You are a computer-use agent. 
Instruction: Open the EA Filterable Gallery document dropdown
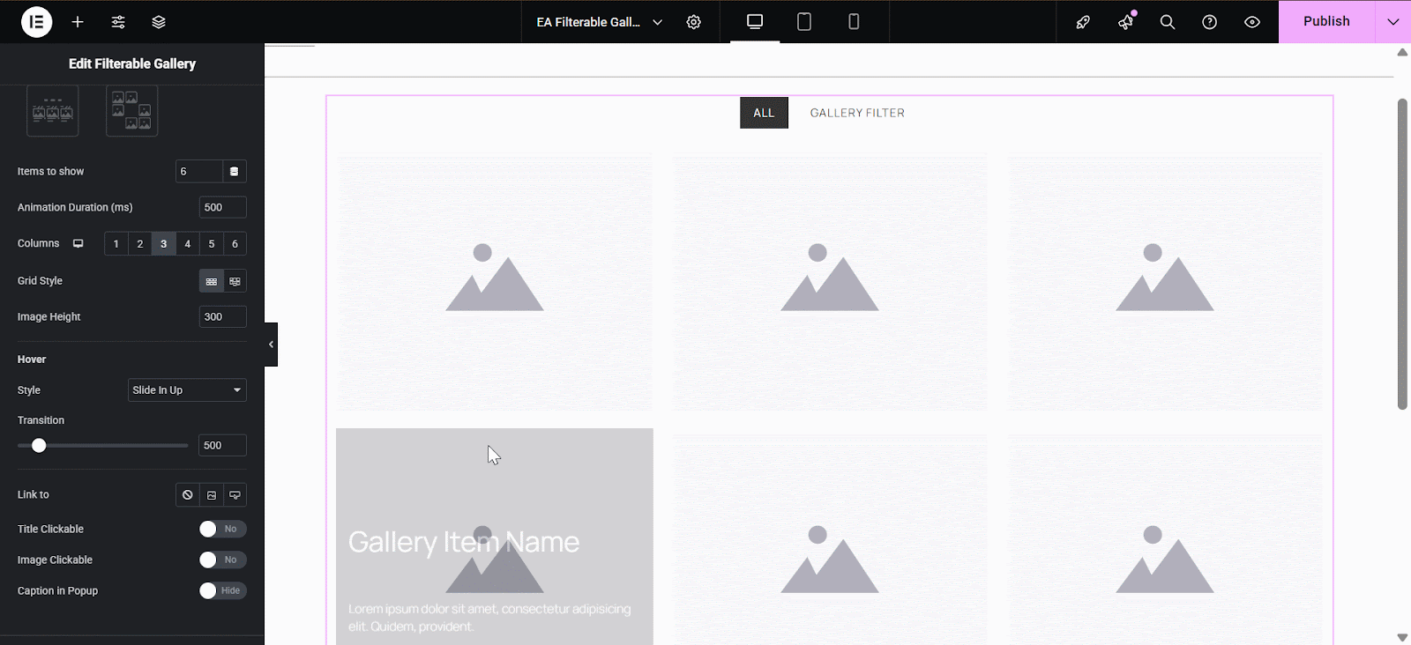[600, 22]
